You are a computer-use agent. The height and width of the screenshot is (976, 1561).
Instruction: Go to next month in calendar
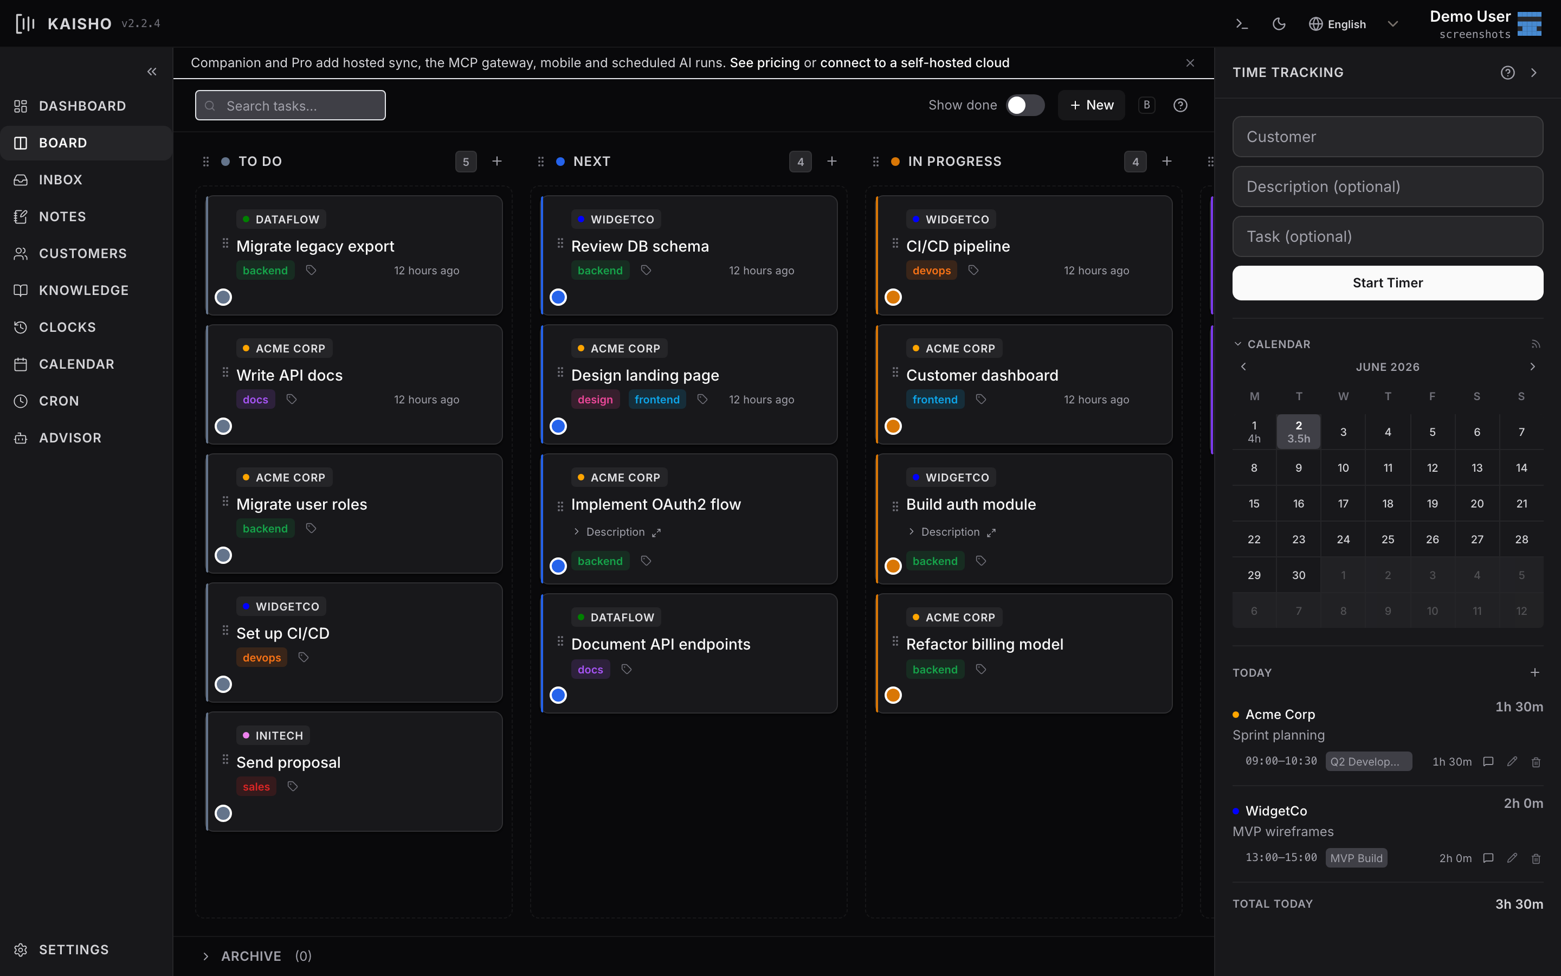pyautogui.click(x=1533, y=367)
